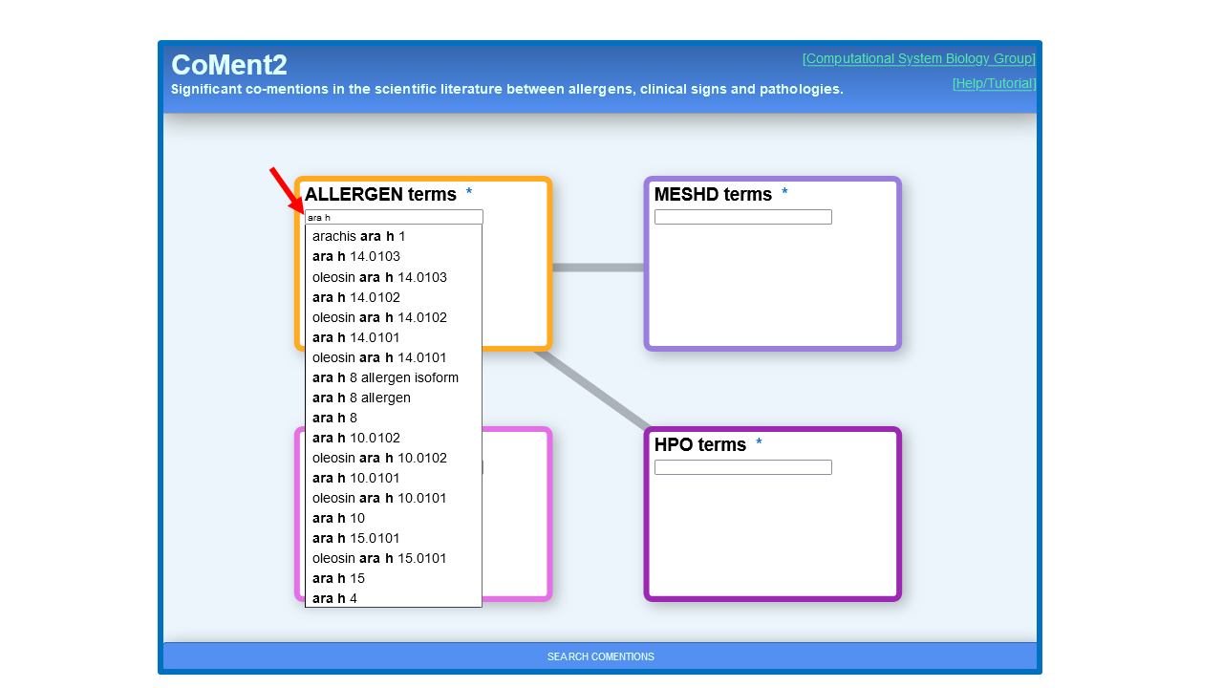Open the Help/Tutorial link
The height and width of the screenshot is (688, 1223).
(x=994, y=83)
